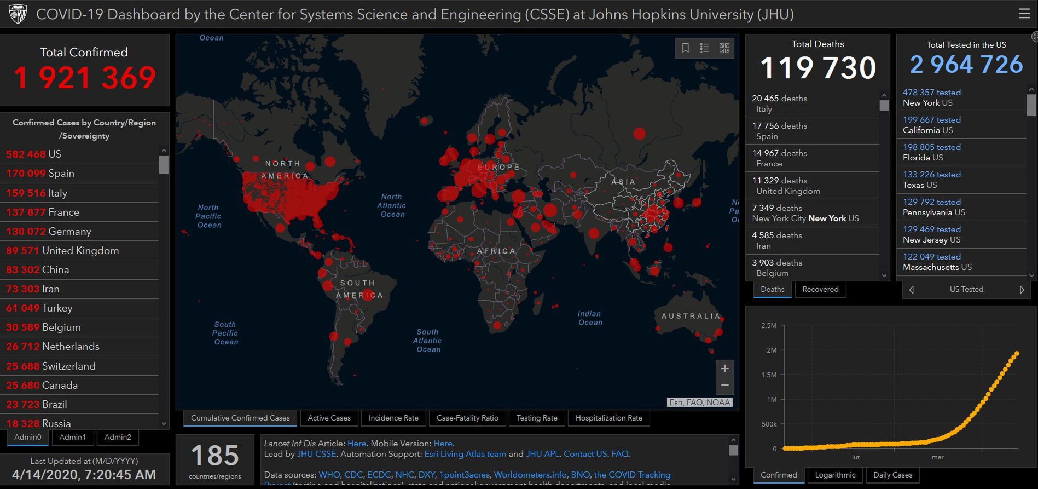Click the Johns Hopkins shield logo
This screenshot has height=489, width=1038.
(x=18, y=14)
